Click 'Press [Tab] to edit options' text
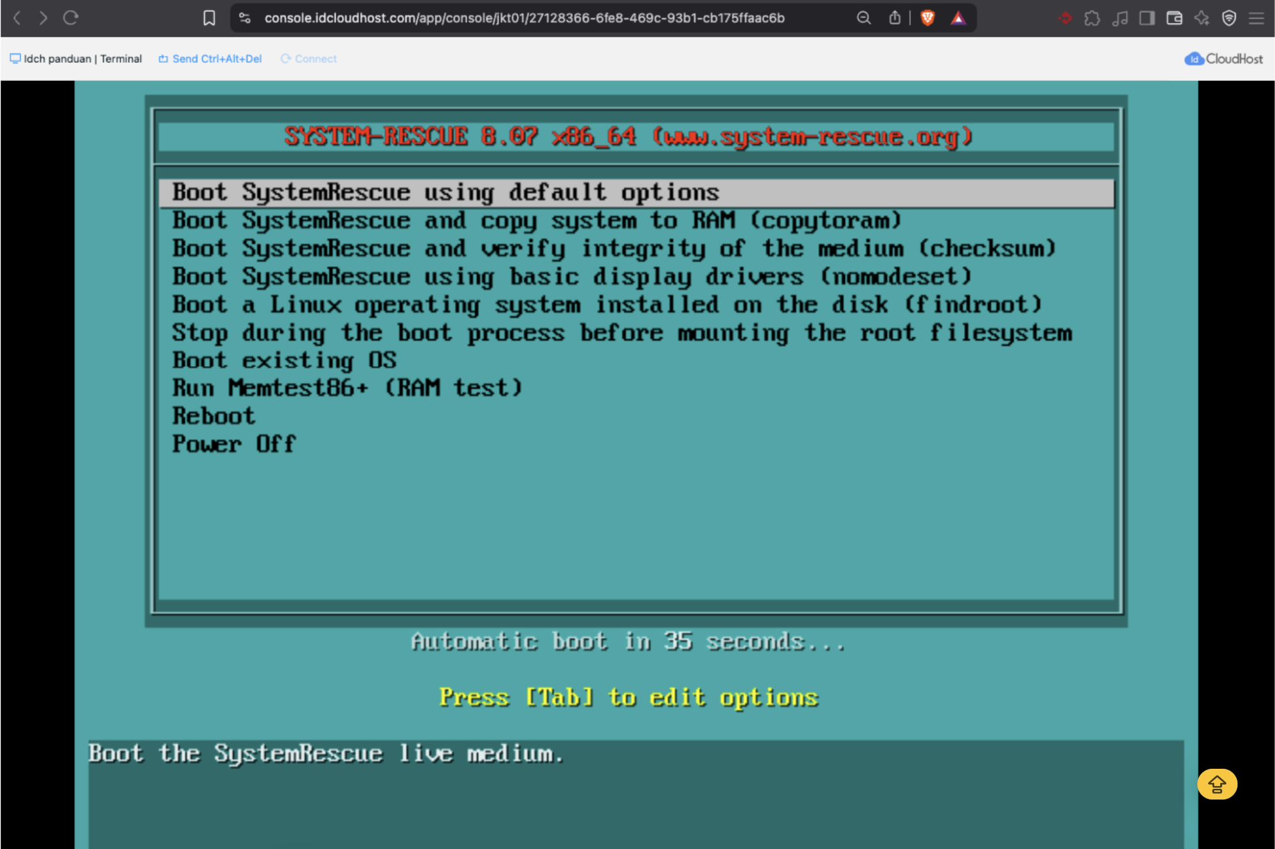This screenshot has height=849, width=1275. click(629, 697)
